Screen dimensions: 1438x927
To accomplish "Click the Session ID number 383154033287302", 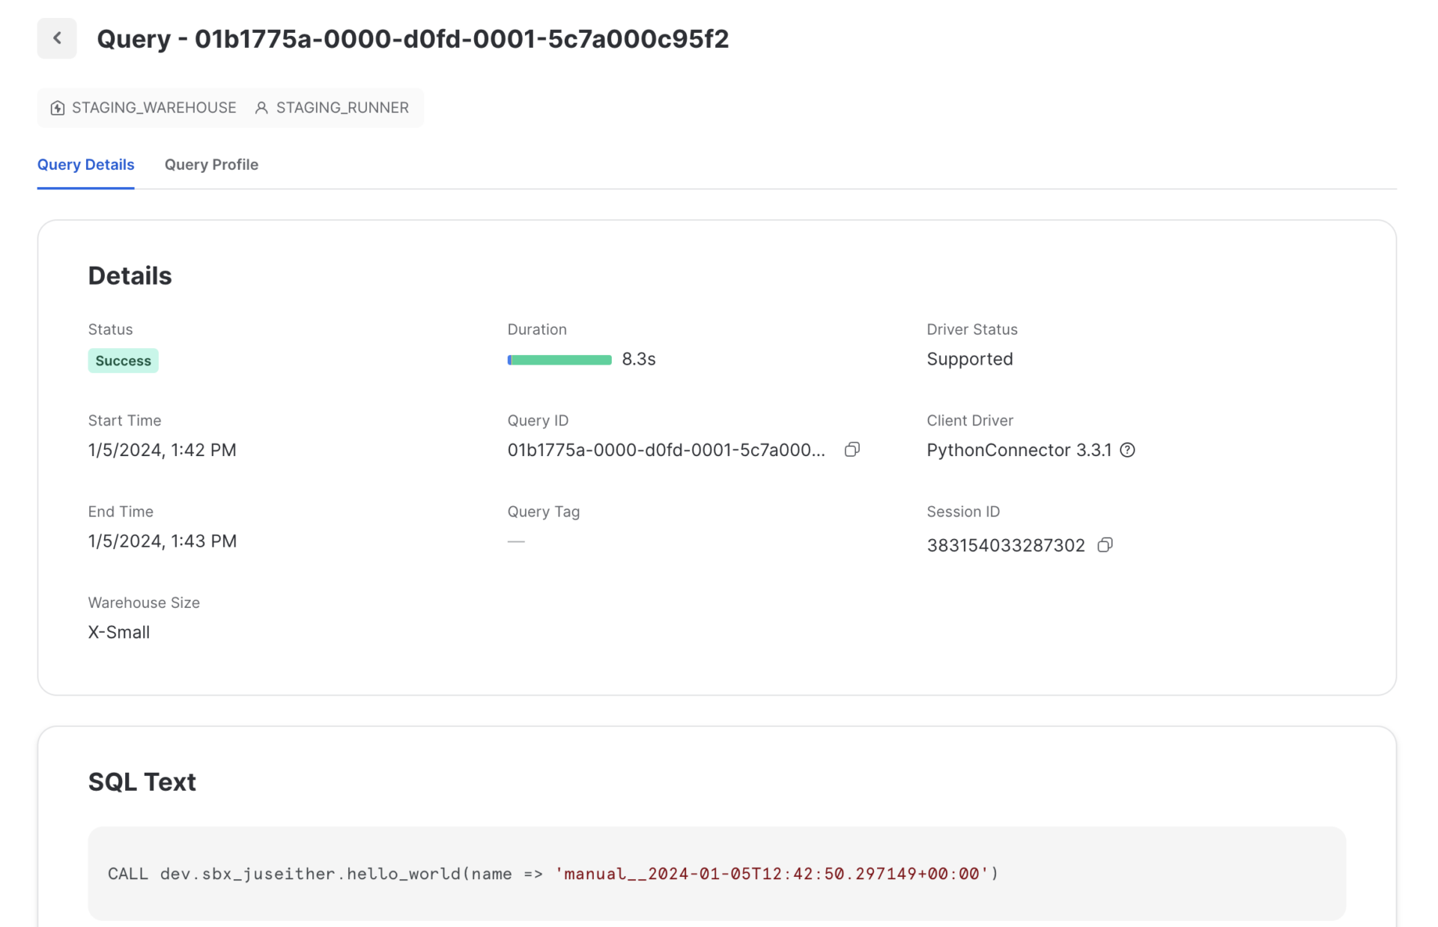I will 1006,545.
